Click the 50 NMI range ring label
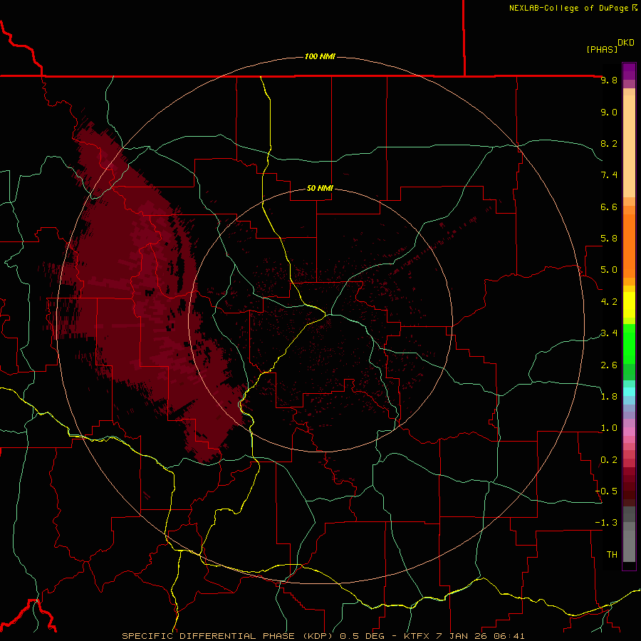The image size is (641, 641). [x=320, y=188]
